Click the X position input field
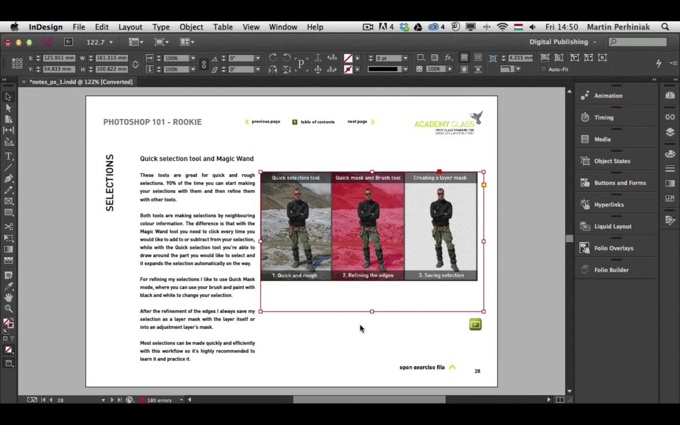This screenshot has width=680, height=425. pos(59,58)
